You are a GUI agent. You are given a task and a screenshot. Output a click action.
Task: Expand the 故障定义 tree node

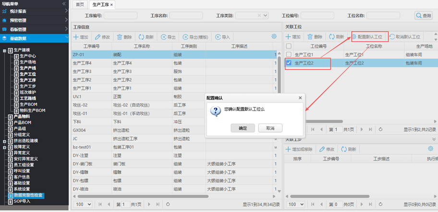pos(4,147)
